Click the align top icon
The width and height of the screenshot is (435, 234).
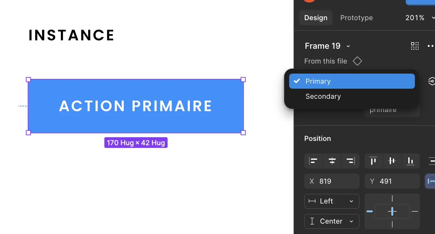pos(373,161)
